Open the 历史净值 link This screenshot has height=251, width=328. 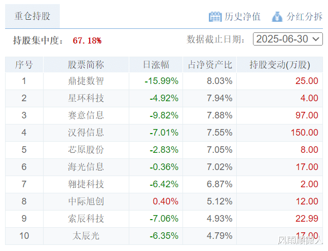(242, 17)
